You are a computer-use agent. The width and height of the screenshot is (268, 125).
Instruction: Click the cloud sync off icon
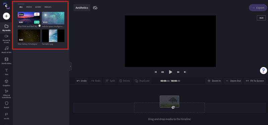tap(95, 8)
